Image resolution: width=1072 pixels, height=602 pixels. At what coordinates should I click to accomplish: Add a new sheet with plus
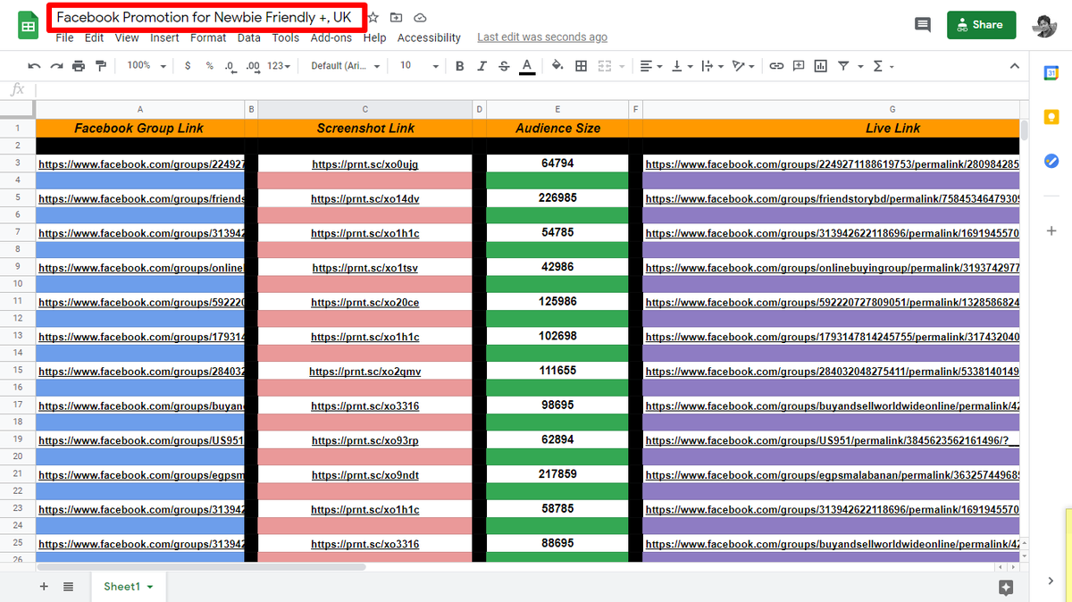(x=44, y=586)
